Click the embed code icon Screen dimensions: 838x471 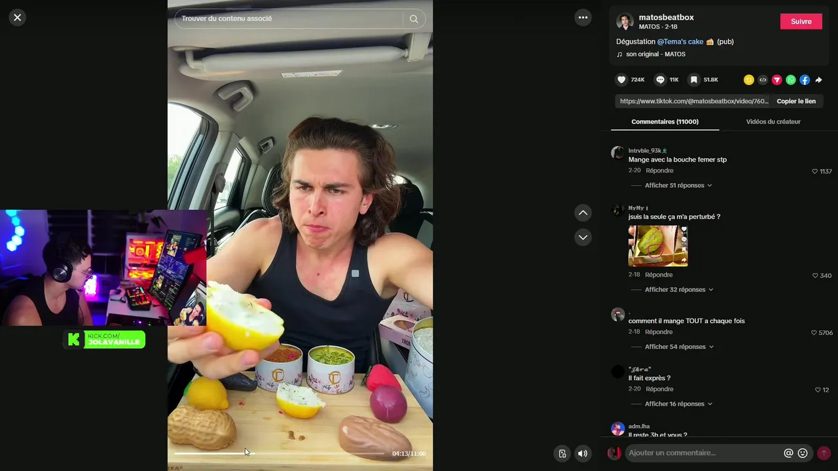tap(763, 80)
